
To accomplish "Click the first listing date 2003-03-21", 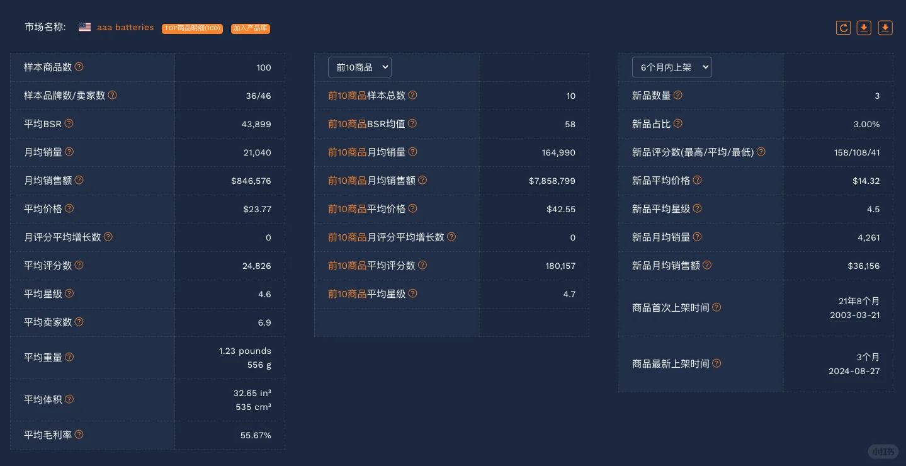I will (x=855, y=315).
